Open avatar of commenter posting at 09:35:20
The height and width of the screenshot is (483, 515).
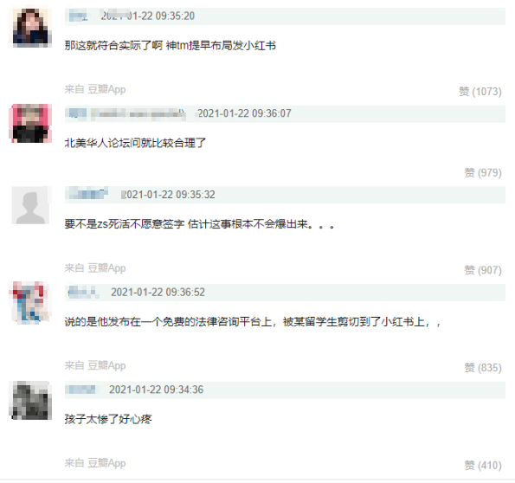coord(30,28)
